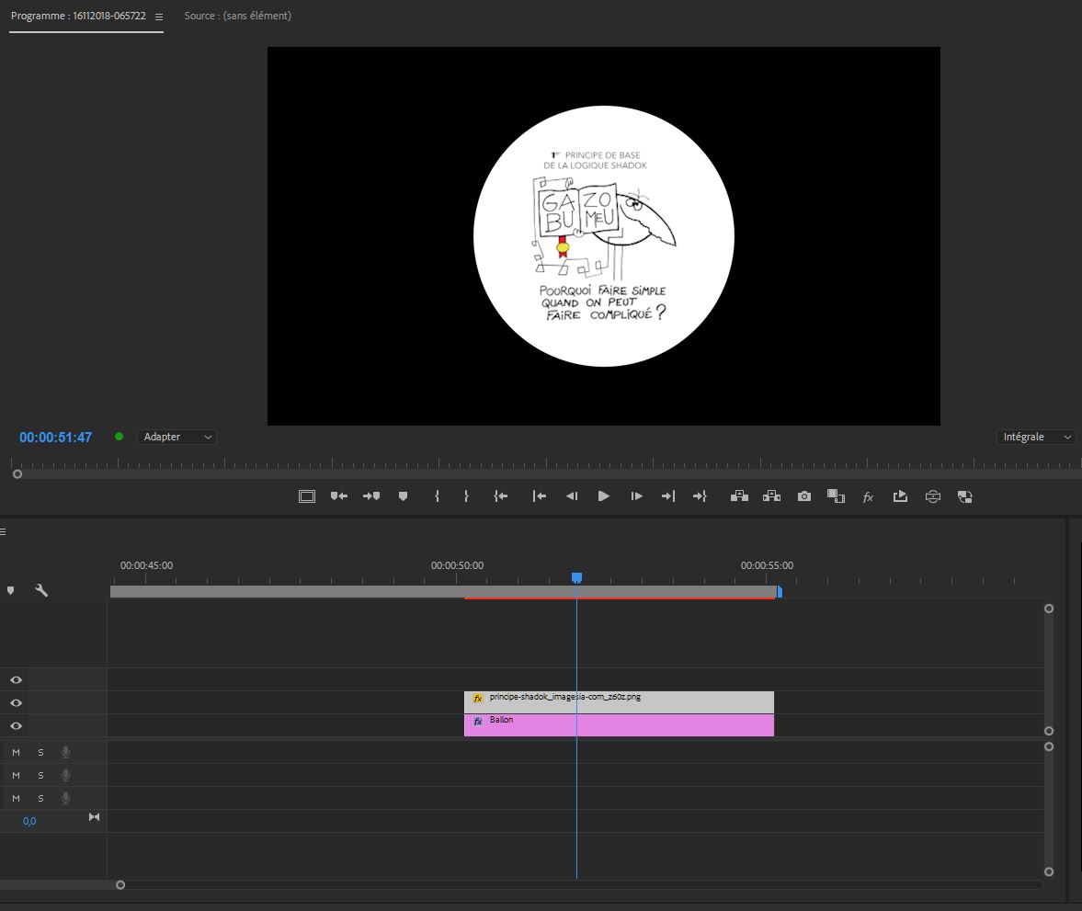The height and width of the screenshot is (911, 1082).
Task: Set the Mark Out point
Action: (x=466, y=496)
